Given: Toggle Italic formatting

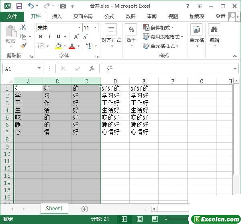Looking at the screenshot, I should [x=49, y=37].
